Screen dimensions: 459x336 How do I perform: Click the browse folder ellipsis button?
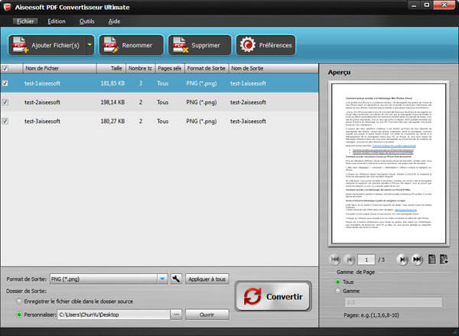[176, 315]
